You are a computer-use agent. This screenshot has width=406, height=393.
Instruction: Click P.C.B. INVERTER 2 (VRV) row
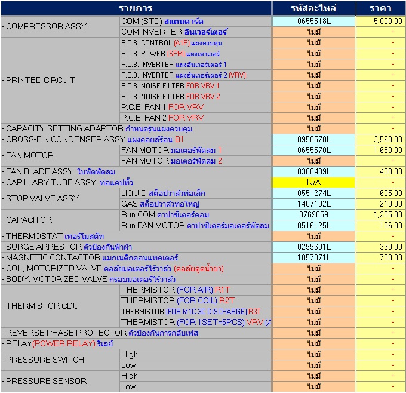195,75
